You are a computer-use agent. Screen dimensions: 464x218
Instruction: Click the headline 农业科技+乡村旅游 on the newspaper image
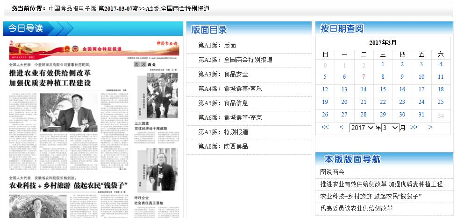tap(68, 185)
